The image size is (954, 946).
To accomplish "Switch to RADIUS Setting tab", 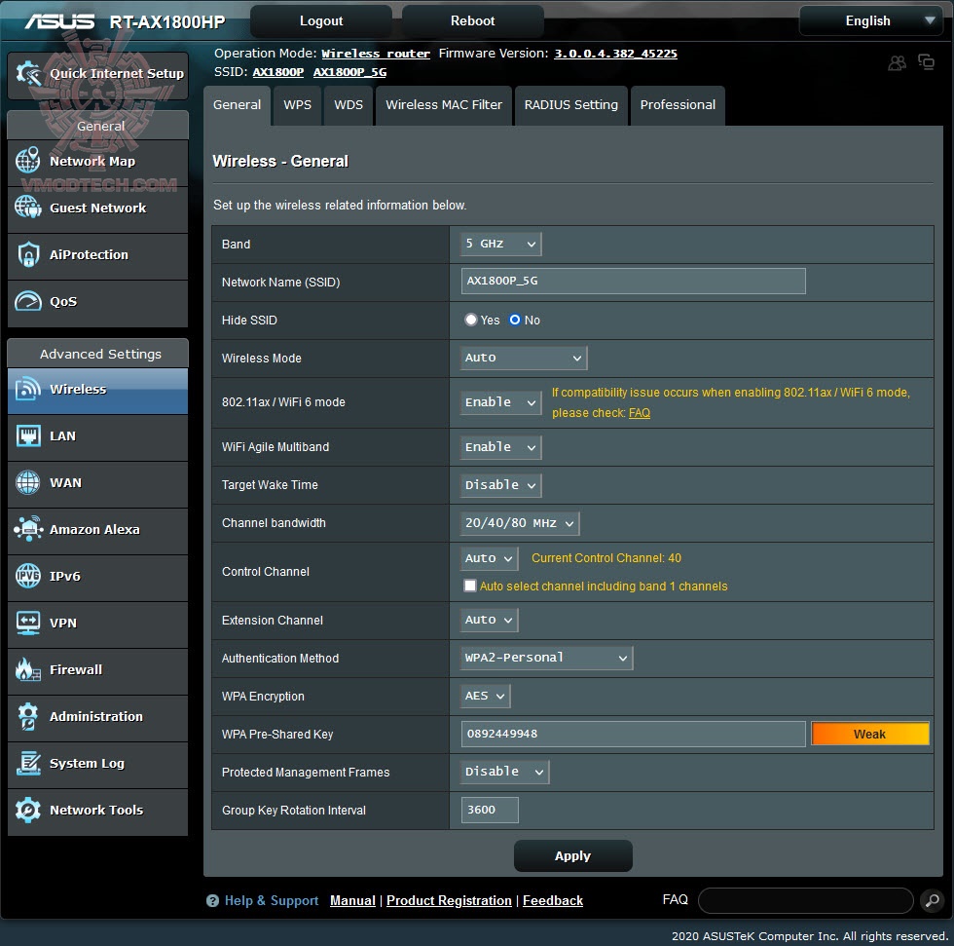I will point(571,105).
